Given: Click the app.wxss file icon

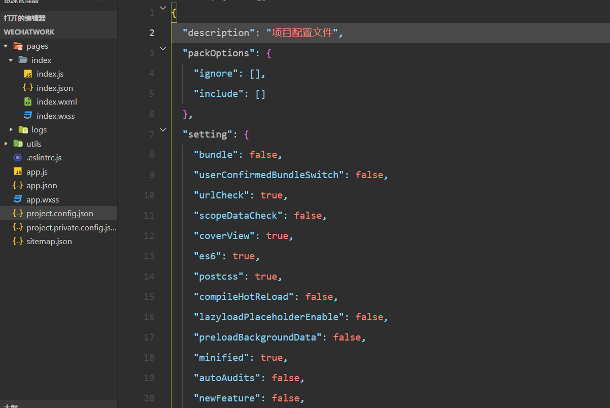Looking at the screenshot, I should pyautogui.click(x=18, y=199).
